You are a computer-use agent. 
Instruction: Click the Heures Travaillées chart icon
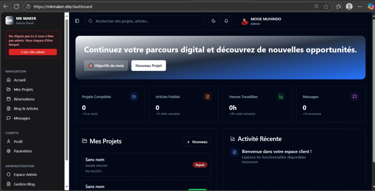point(281,97)
